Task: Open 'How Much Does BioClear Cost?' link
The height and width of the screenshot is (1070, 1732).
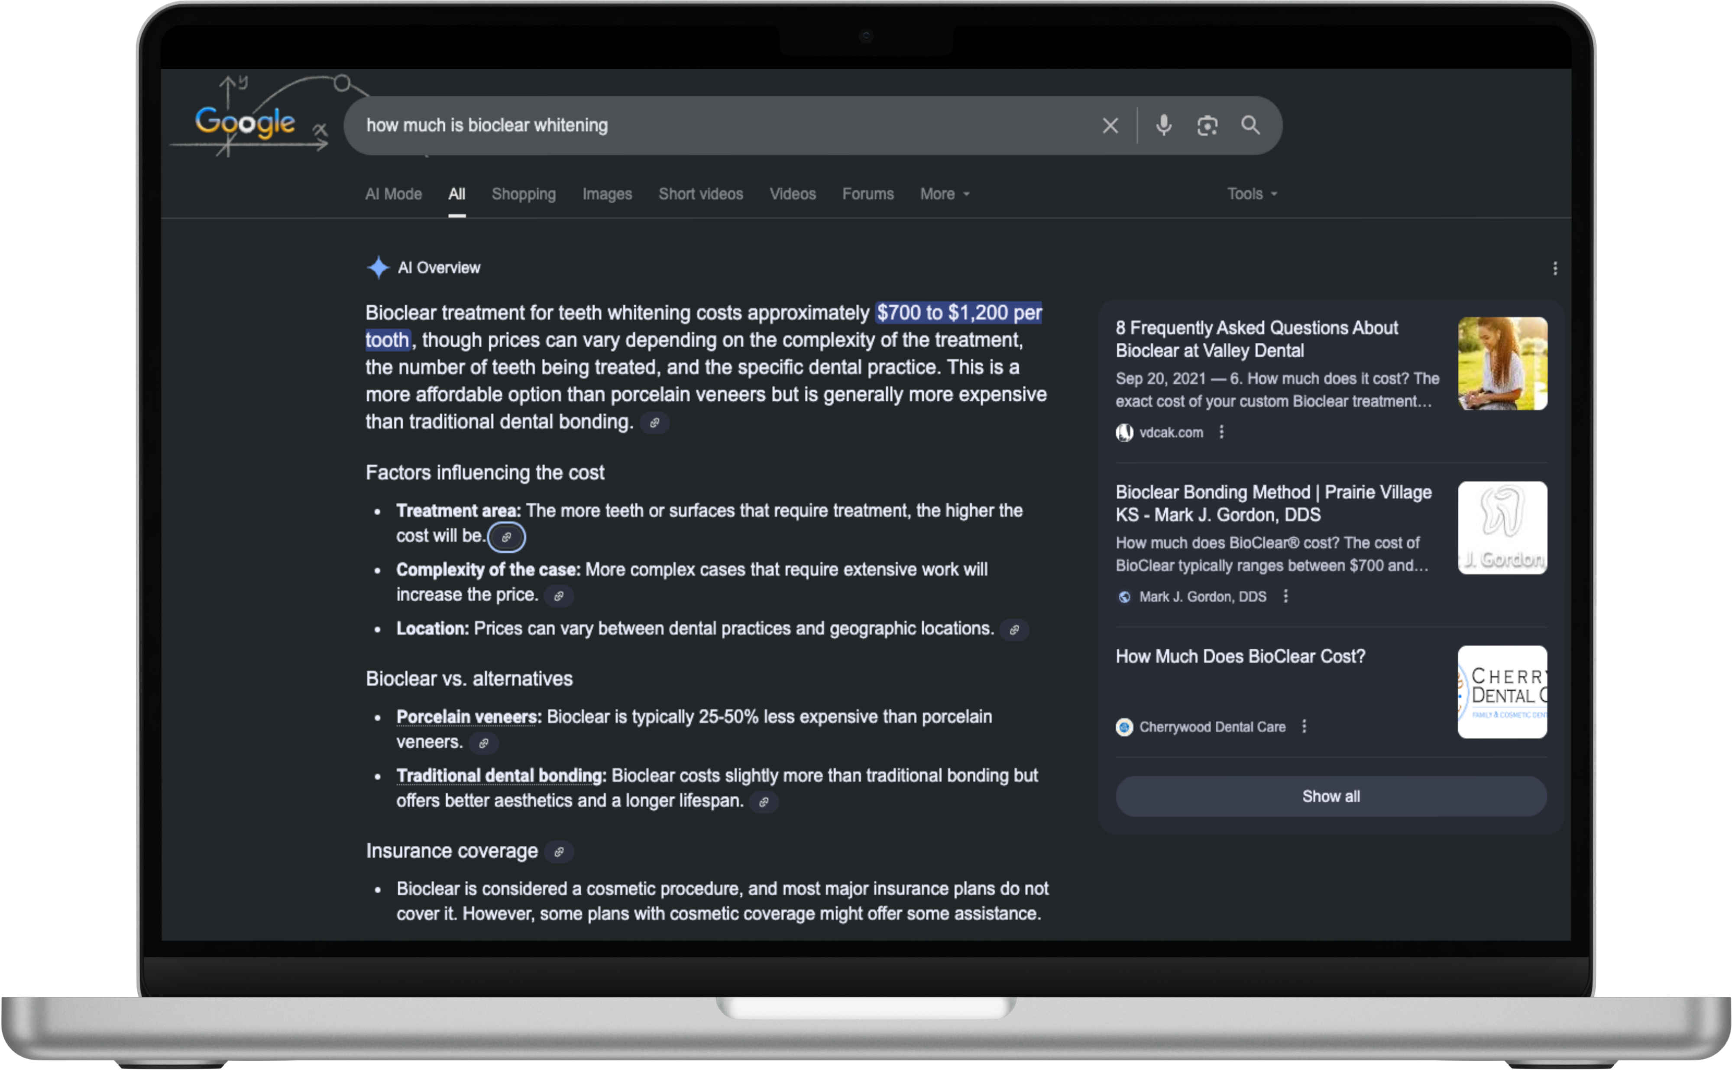Action: tap(1240, 657)
